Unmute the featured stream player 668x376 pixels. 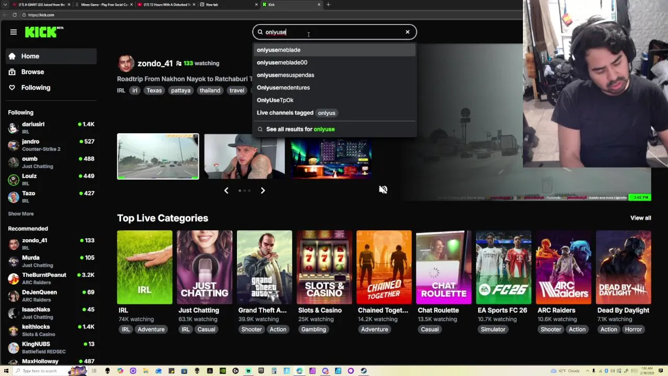pos(383,190)
